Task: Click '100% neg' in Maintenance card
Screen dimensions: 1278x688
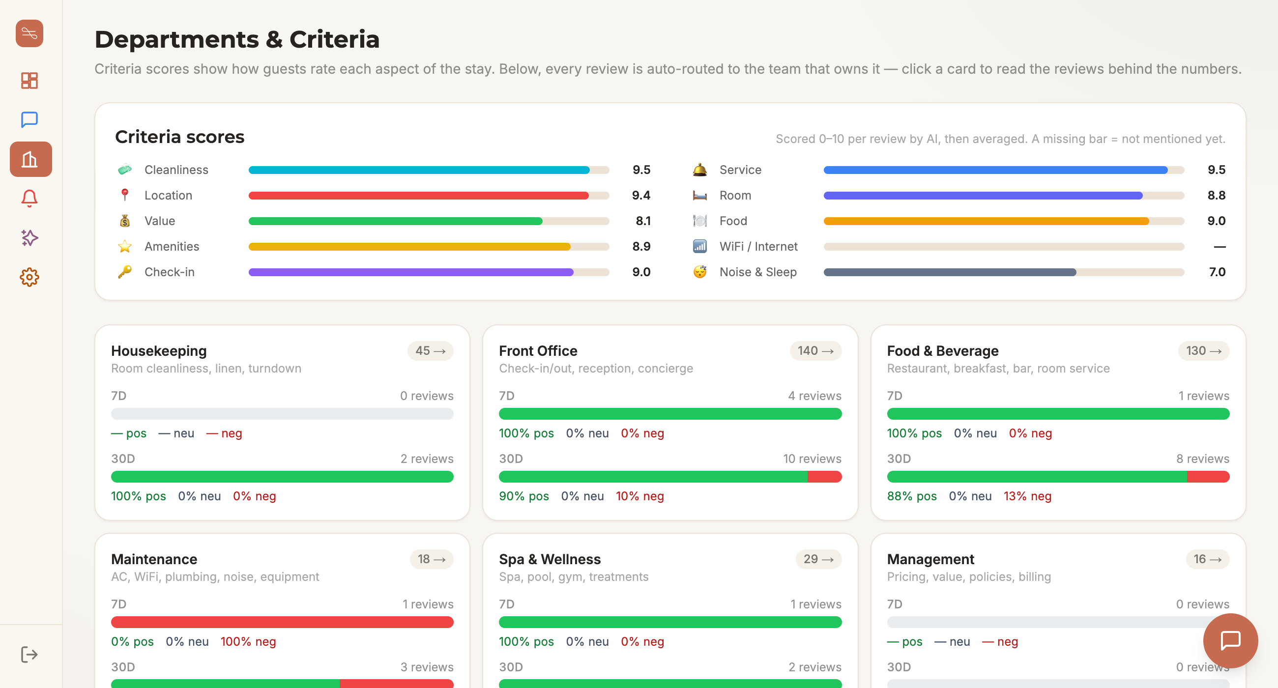Action: click(248, 641)
